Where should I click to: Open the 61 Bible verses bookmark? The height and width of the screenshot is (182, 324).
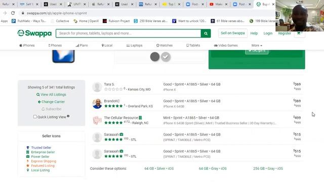click(x=228, y=21)
